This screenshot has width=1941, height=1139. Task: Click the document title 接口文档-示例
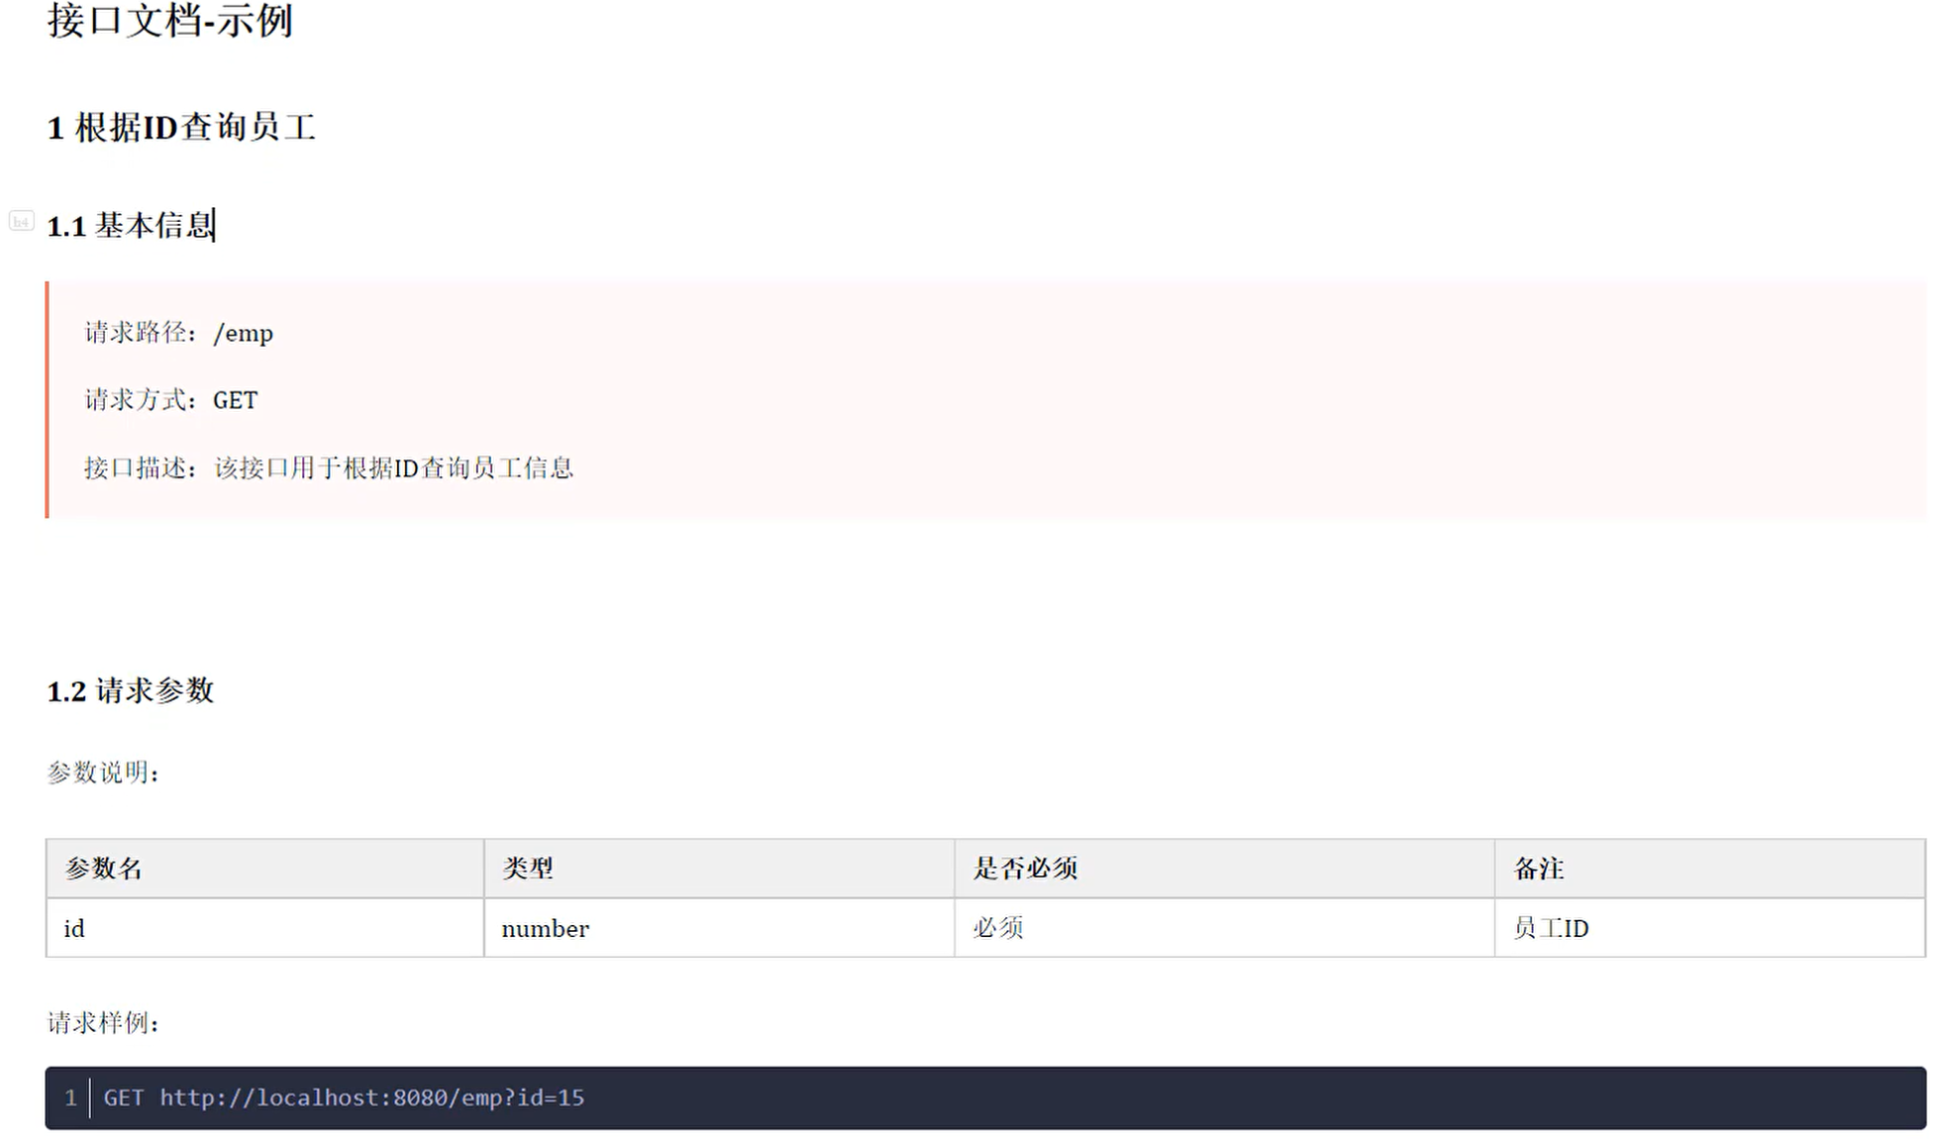tap(169, 21)
